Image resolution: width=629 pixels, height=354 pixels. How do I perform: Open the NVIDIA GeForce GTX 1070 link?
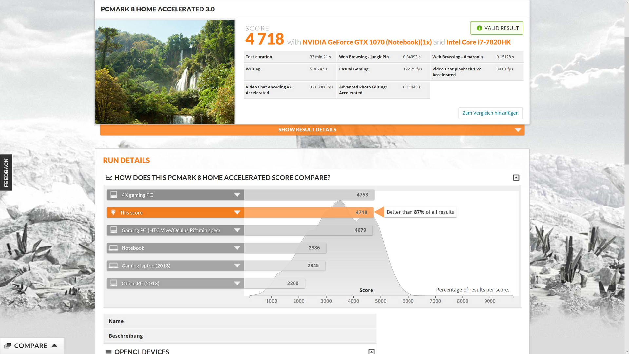(x=367, y=42)
